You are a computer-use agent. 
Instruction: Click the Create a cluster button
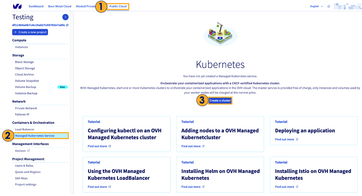pyautogui.click(x=220, y=100)
